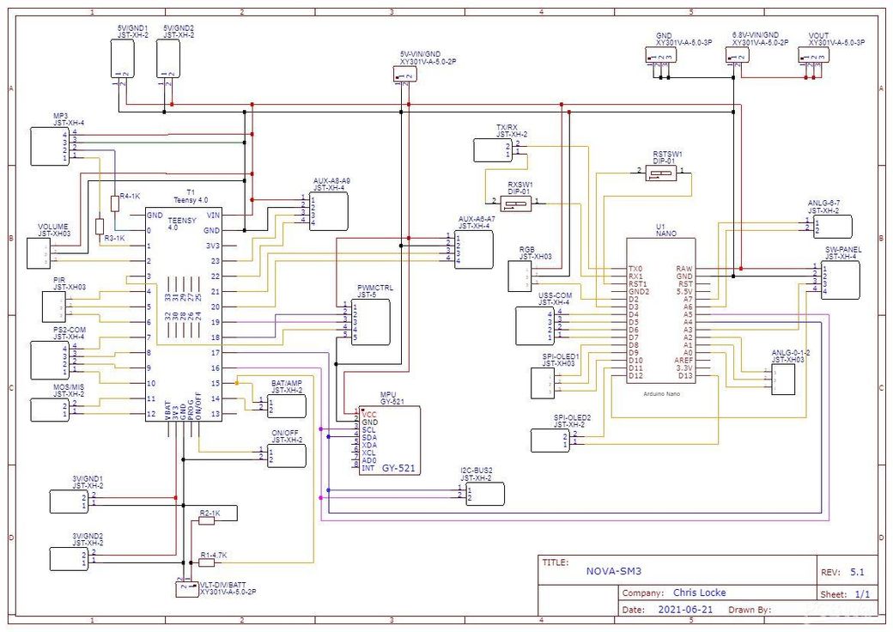The image size is (893, 632).
Task: Click the 6.8V-VIN/GND terminal label
Action: [x=755, y=35]
